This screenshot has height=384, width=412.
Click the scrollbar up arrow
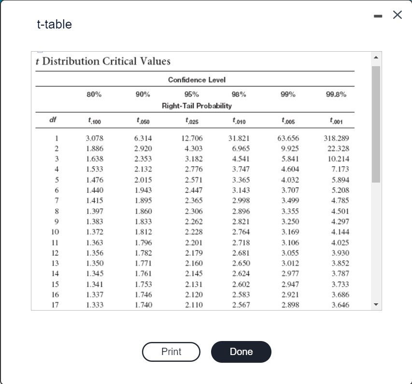pos(376,57)
